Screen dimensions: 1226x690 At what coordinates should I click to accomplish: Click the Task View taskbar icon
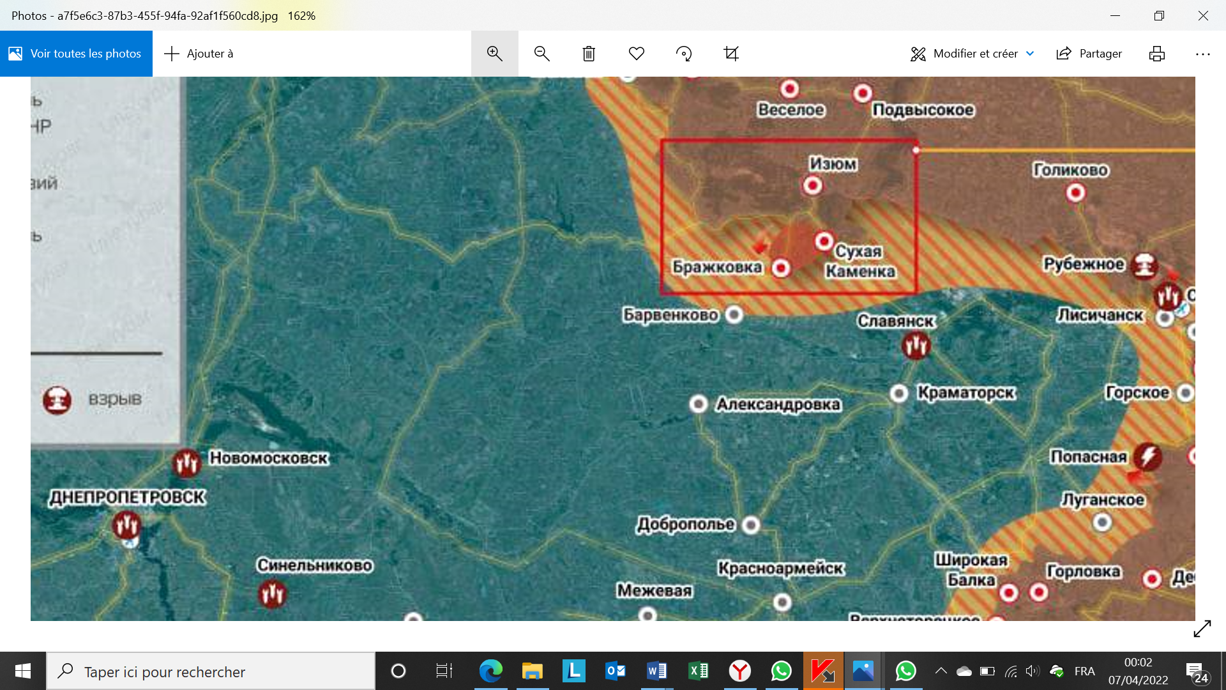coord(444,671)
